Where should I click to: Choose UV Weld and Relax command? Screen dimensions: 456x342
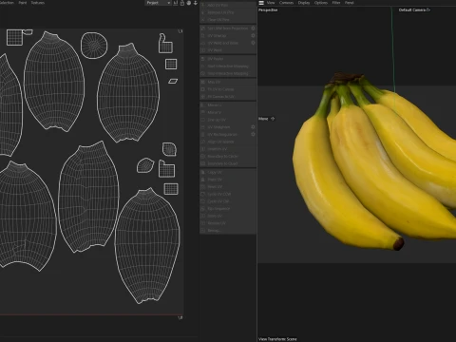(228, 43)
